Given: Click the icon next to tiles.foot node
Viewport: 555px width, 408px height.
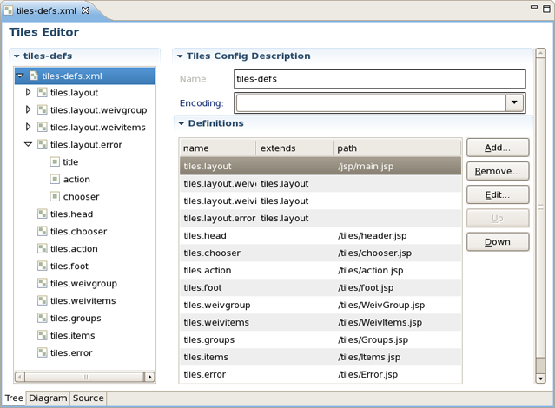Looking at the screenshot, I should click(42, 267).
